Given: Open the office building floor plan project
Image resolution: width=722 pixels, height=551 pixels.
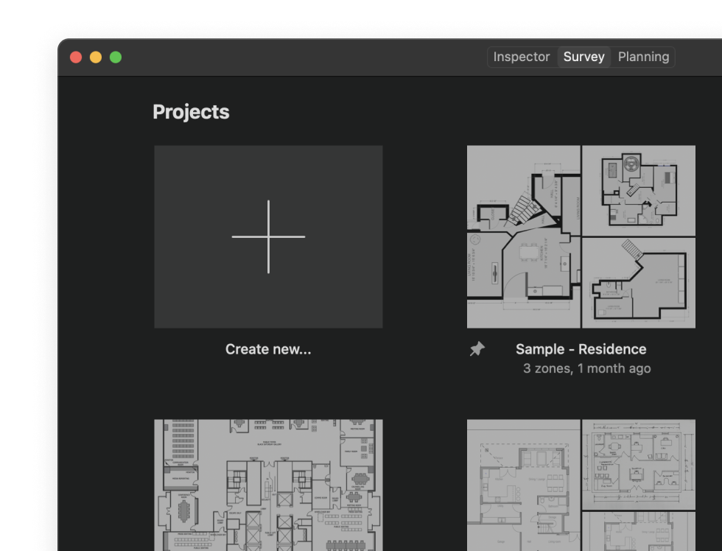Looking at the screenshot, I should coord(268,485).
